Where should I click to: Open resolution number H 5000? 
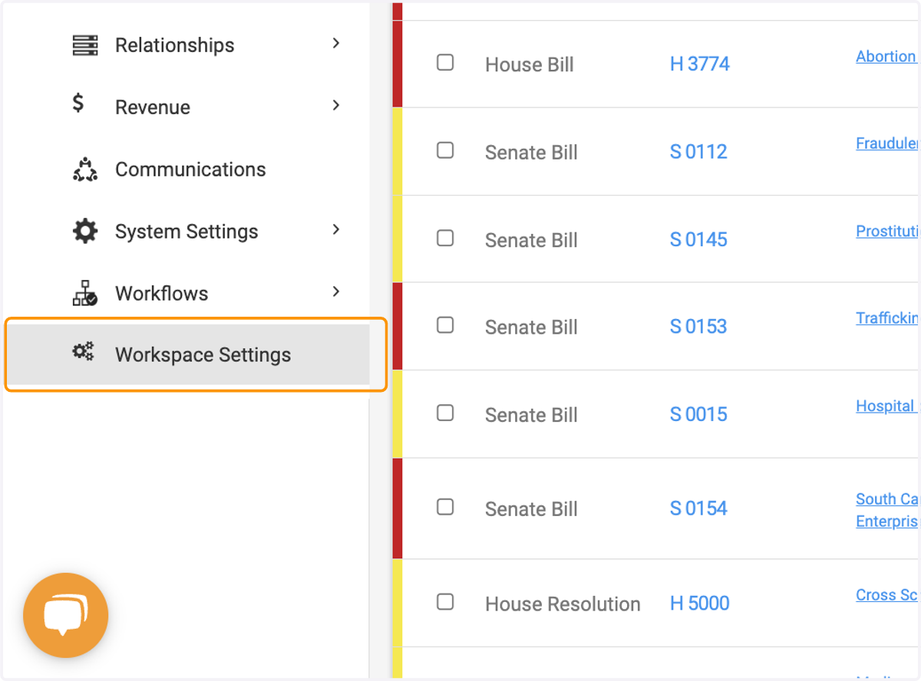699,604
